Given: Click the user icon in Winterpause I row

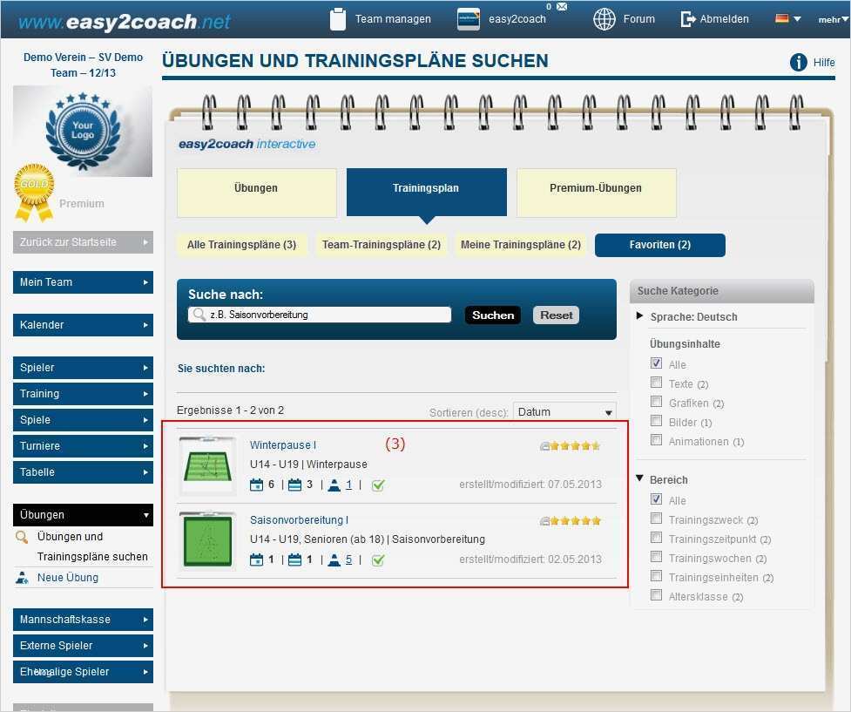Looking at the screenshot, I should (x=334, y=485).
